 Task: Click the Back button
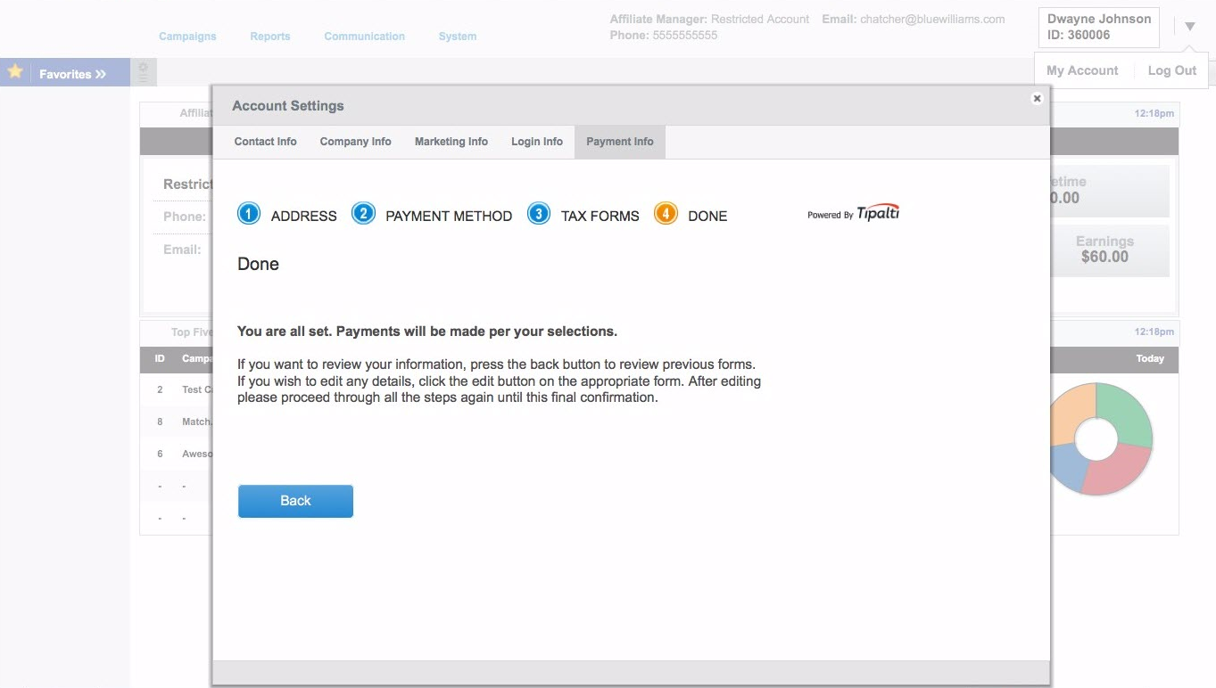[x=295, y=501]
